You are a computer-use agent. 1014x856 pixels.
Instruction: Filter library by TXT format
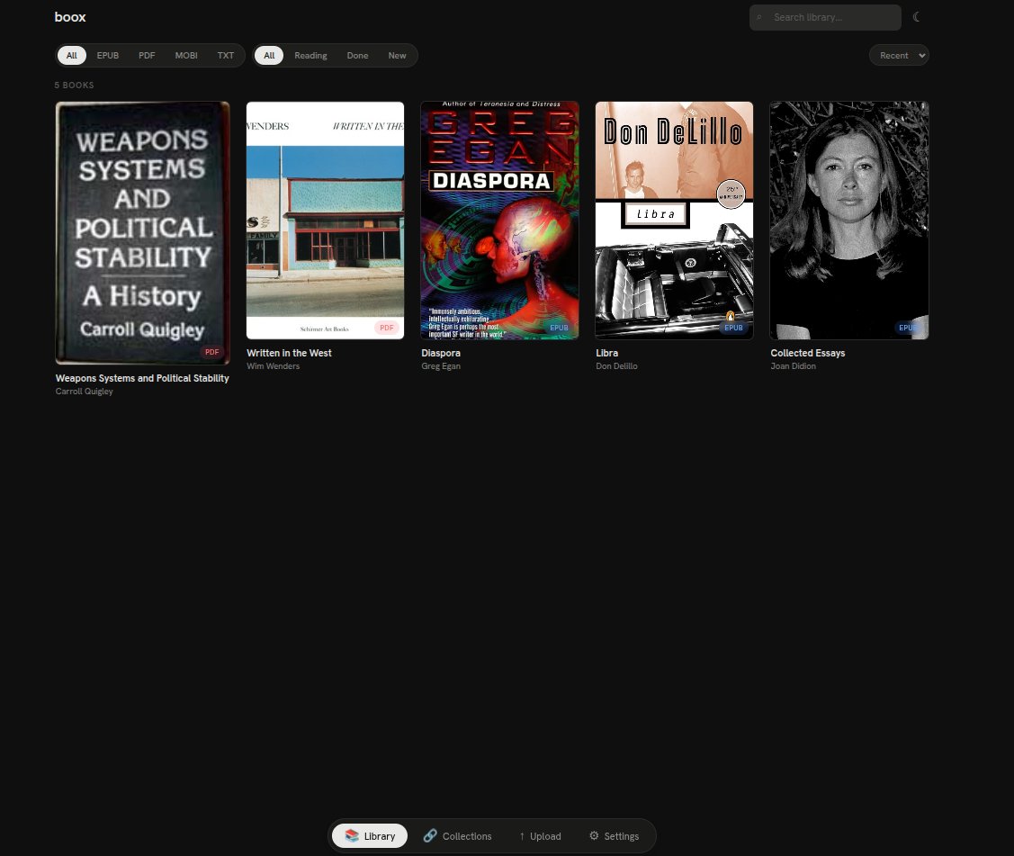click(x=226, y=56)
